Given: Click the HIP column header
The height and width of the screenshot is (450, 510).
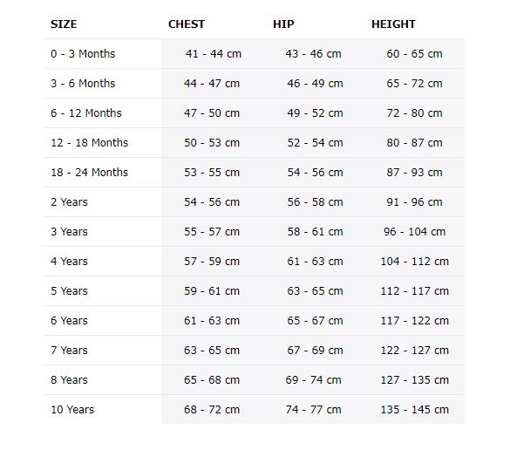Looking at the screenshot, I should click(x=283, y=24).
